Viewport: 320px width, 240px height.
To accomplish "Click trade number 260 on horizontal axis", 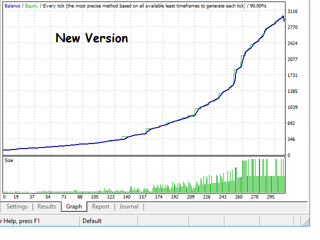I will tap(238, 197).
